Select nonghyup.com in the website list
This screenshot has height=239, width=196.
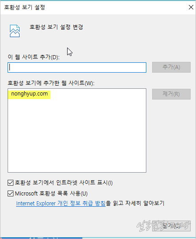click(x=30, y=94)
